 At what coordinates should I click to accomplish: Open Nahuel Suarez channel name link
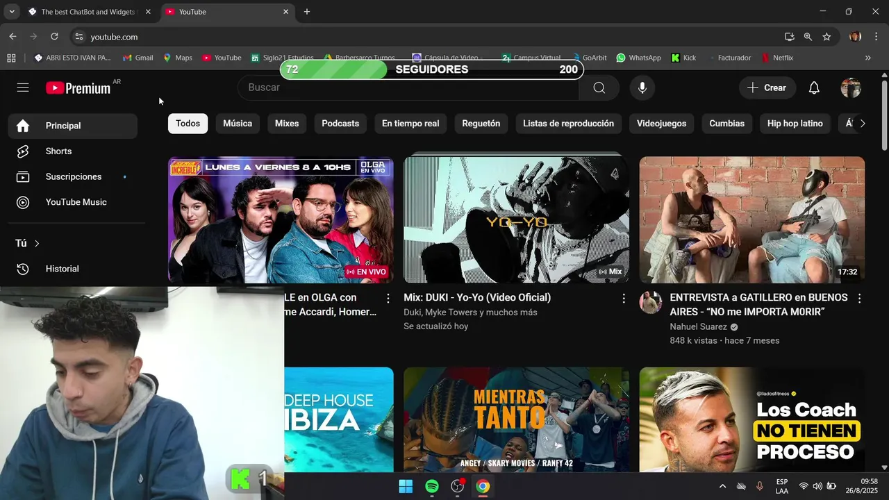coord(698,326)
